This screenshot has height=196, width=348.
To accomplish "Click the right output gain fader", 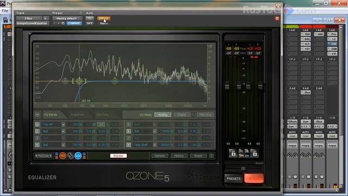I will [x=260, y=86].
